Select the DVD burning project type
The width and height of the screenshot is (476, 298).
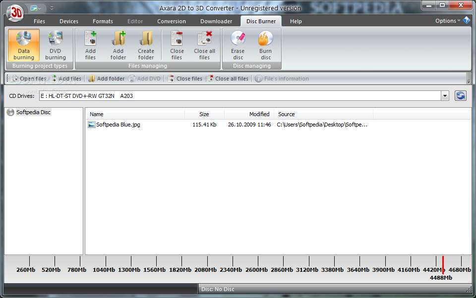[56, 45]
